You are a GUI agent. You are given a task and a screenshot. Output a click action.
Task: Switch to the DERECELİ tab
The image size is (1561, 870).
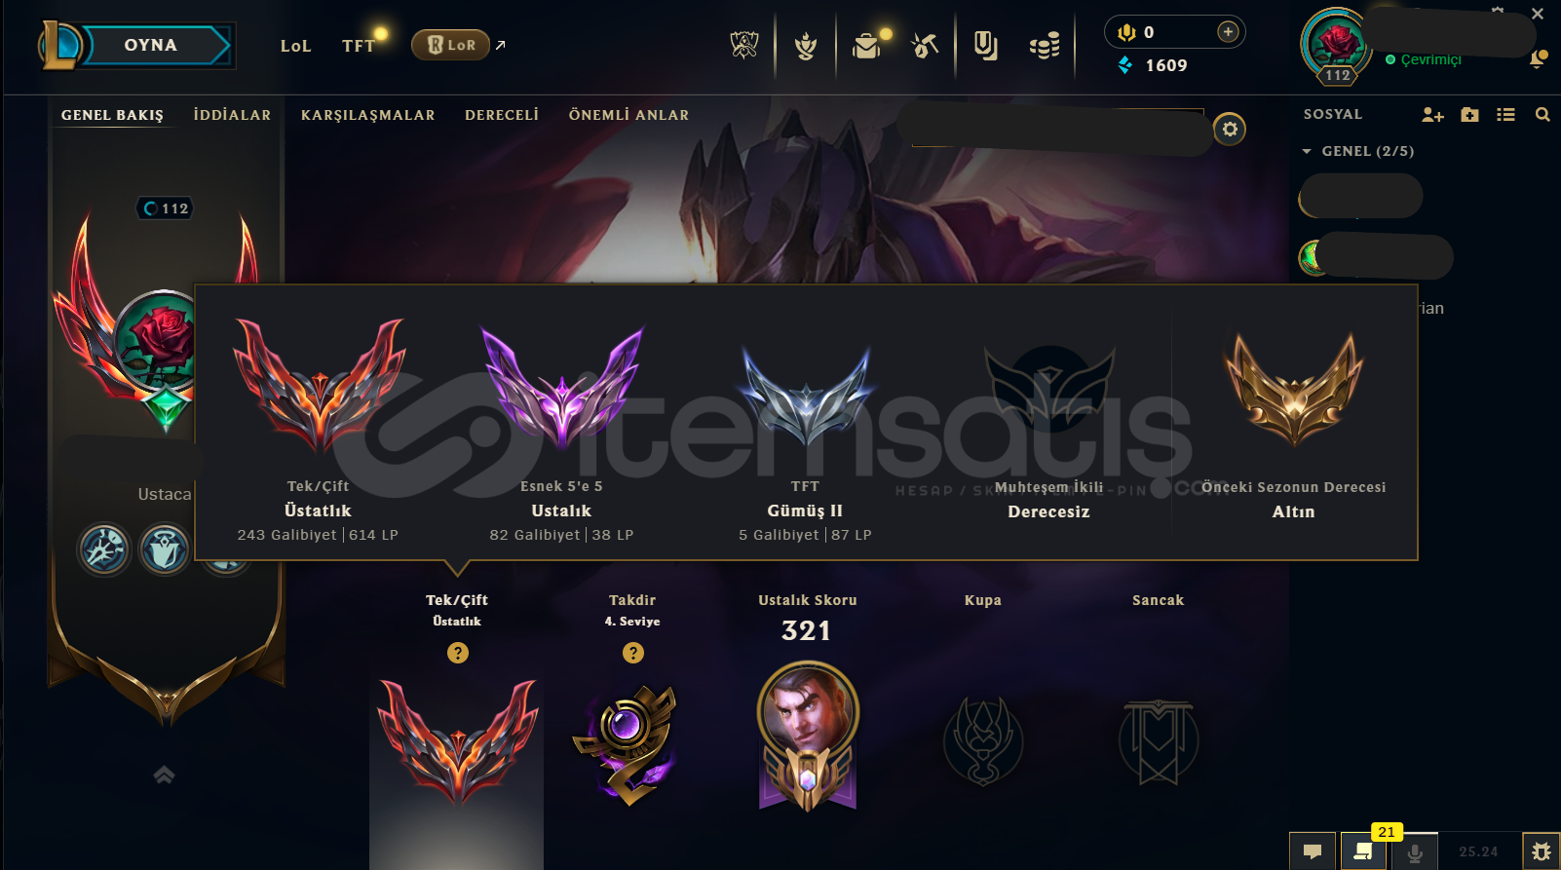[502, 115]
